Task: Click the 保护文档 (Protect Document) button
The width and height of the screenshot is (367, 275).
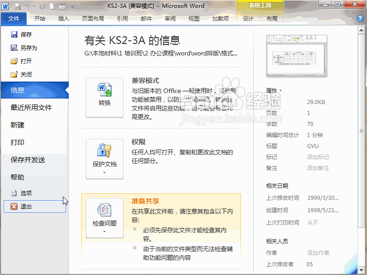Action: tap(105, 159)
